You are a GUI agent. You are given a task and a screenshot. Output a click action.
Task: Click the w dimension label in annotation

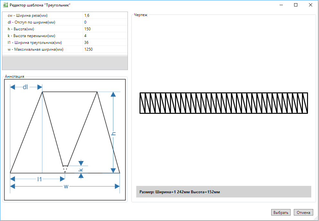tap(66, 186)
